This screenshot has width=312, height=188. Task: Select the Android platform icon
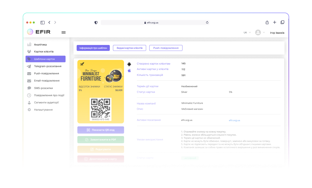129,64
